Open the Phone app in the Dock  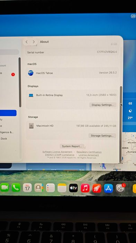point(16,188)
